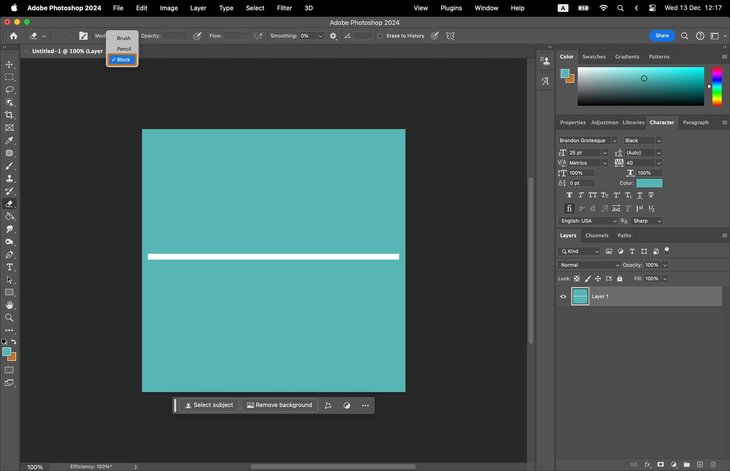Toggle lock transparent pixels
730x471 pixels.
coord(577,279)
